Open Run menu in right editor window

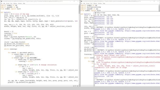pyautogui.click(x=91, y=3)
